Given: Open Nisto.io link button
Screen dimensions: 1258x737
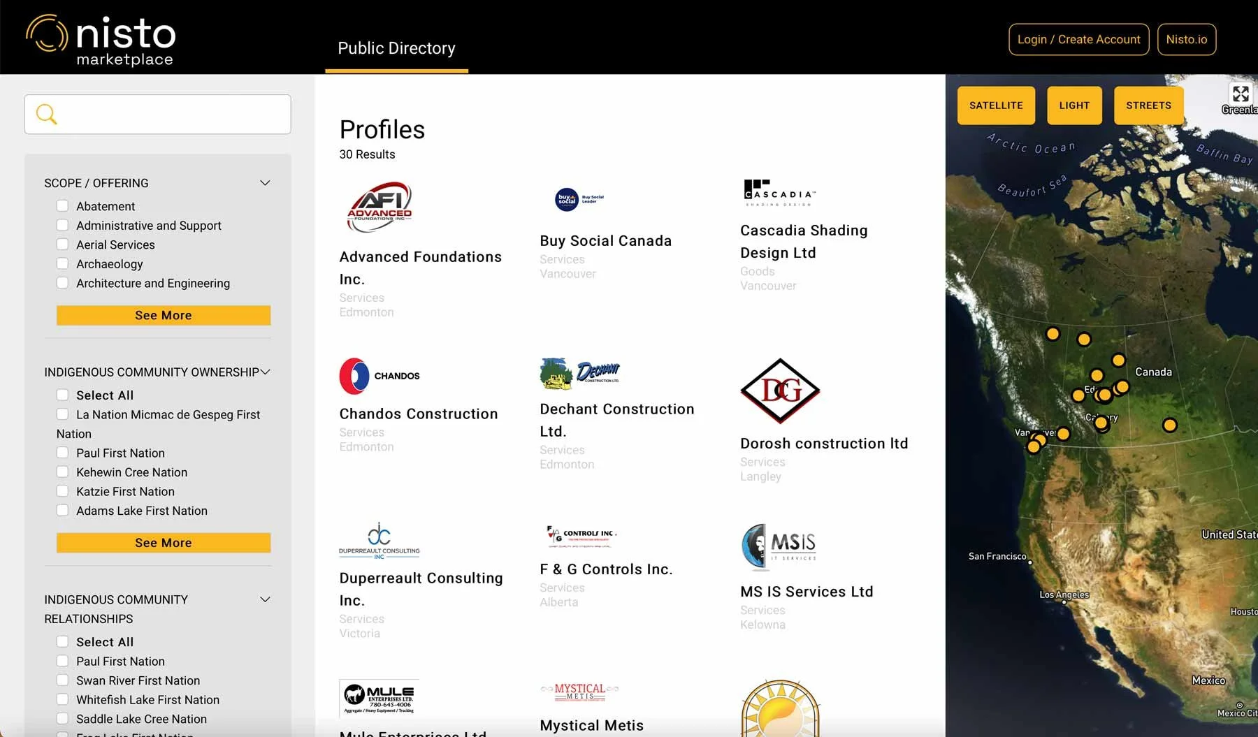Looking at the screenshot, I should [1186, 39].
